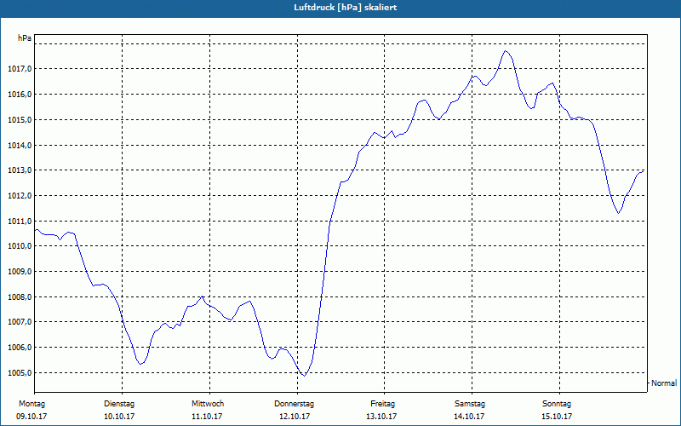Select the Donnerstag day label

[x=294, y=404]
